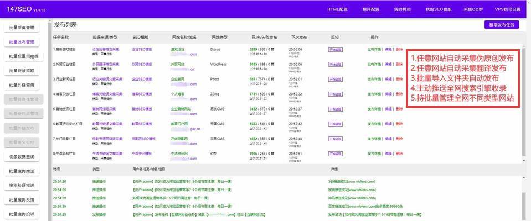Open HTML配置 in the top navigation
Screen dimensions: 531x221
[x=337, y=9]
